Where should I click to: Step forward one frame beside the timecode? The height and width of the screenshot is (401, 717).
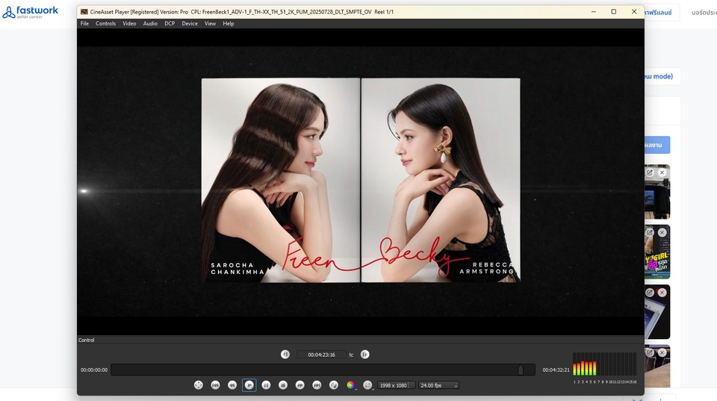(365, 355)
